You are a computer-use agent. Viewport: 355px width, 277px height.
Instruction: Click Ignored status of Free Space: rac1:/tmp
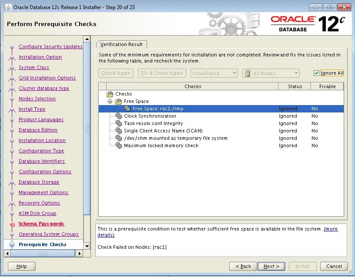[x=288, y=109]
